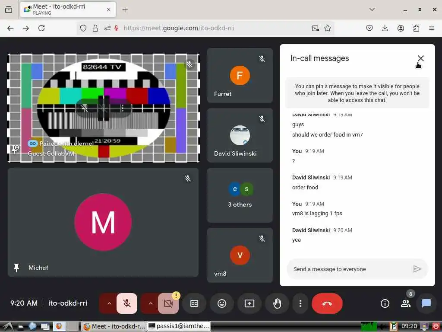Click the large M avatar of Michał
Screen dimensions: 442x332
[103, 222]
